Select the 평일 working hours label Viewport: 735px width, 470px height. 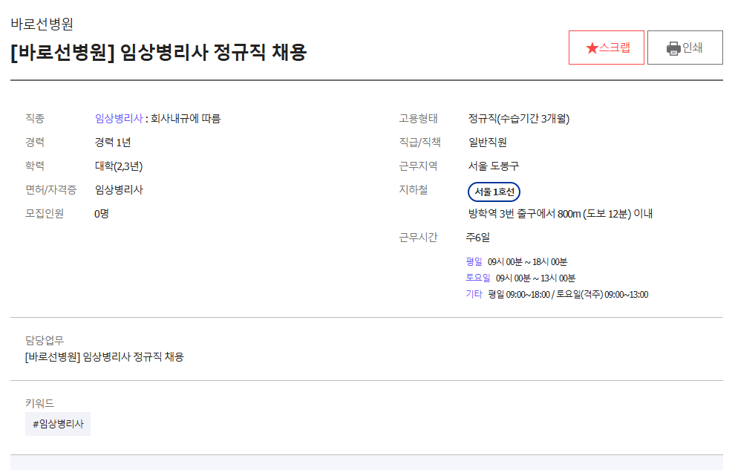point(474,261)
